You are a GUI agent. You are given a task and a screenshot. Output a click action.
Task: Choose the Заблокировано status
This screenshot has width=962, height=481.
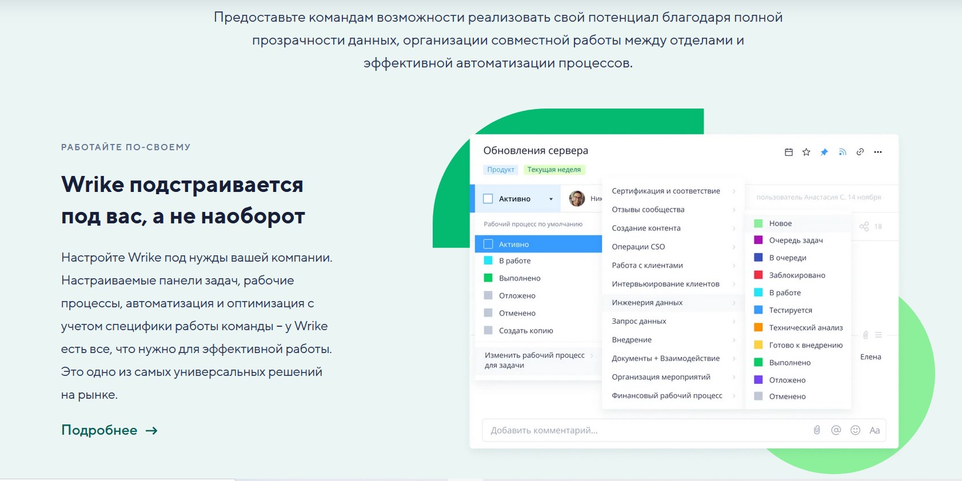[797, 275]
